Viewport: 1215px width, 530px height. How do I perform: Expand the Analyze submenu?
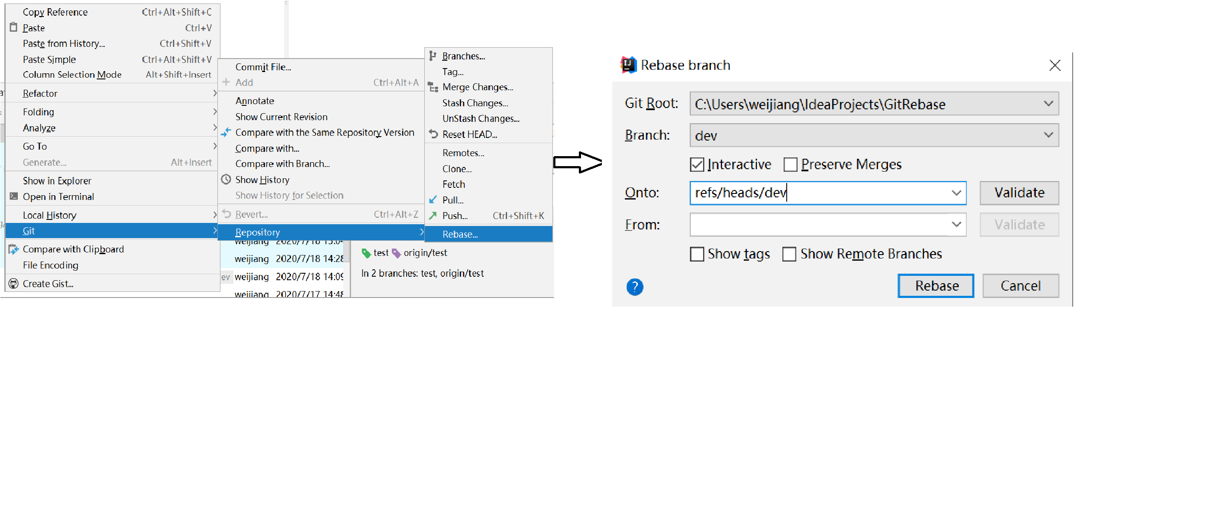click(x=112, y=128)
